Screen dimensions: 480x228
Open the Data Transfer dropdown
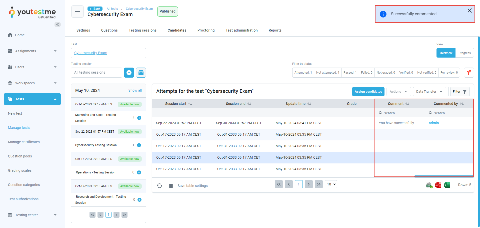coord(429,92)
